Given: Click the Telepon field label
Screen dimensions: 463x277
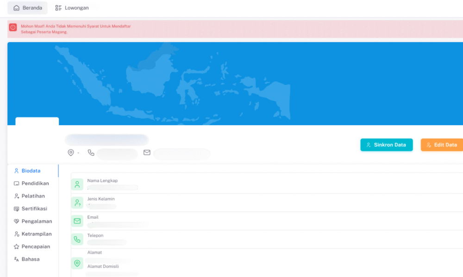Looking at the screenshot, I should pyautogui.click(x=95, y=235).
